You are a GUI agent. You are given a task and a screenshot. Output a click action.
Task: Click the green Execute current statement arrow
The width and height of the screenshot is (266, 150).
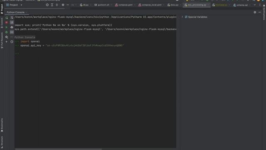(x=7, y=27)
